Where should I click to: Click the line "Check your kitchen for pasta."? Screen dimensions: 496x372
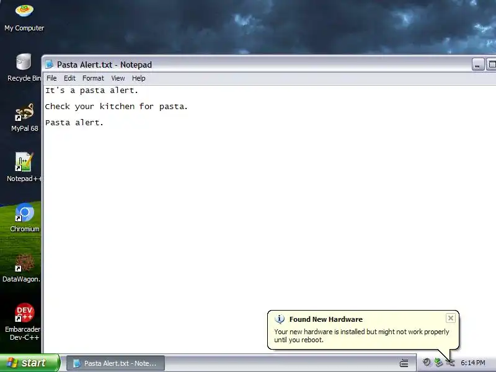click(116, 107)
